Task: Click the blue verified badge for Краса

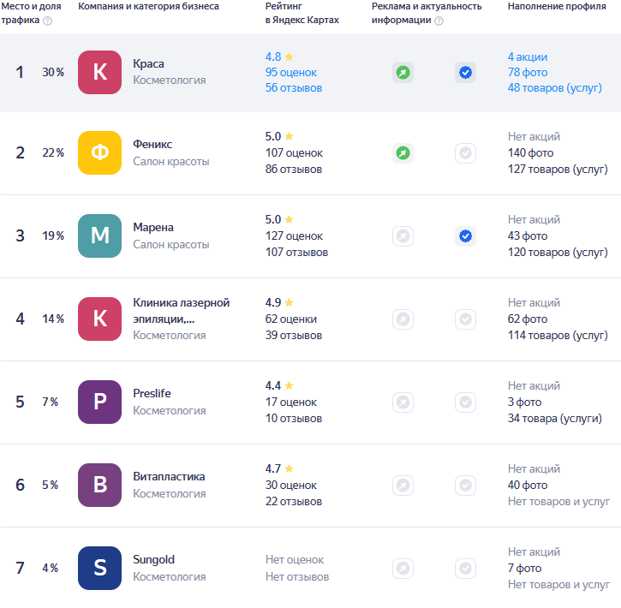Action: 465,73
